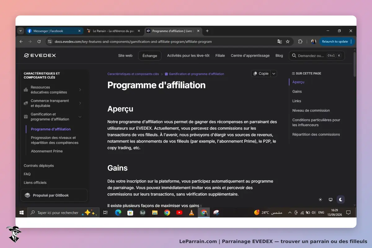Open Microsoft Edge from the taskbar
The height and width of the screenshot is (248, 372).
(x=118, y=213)
